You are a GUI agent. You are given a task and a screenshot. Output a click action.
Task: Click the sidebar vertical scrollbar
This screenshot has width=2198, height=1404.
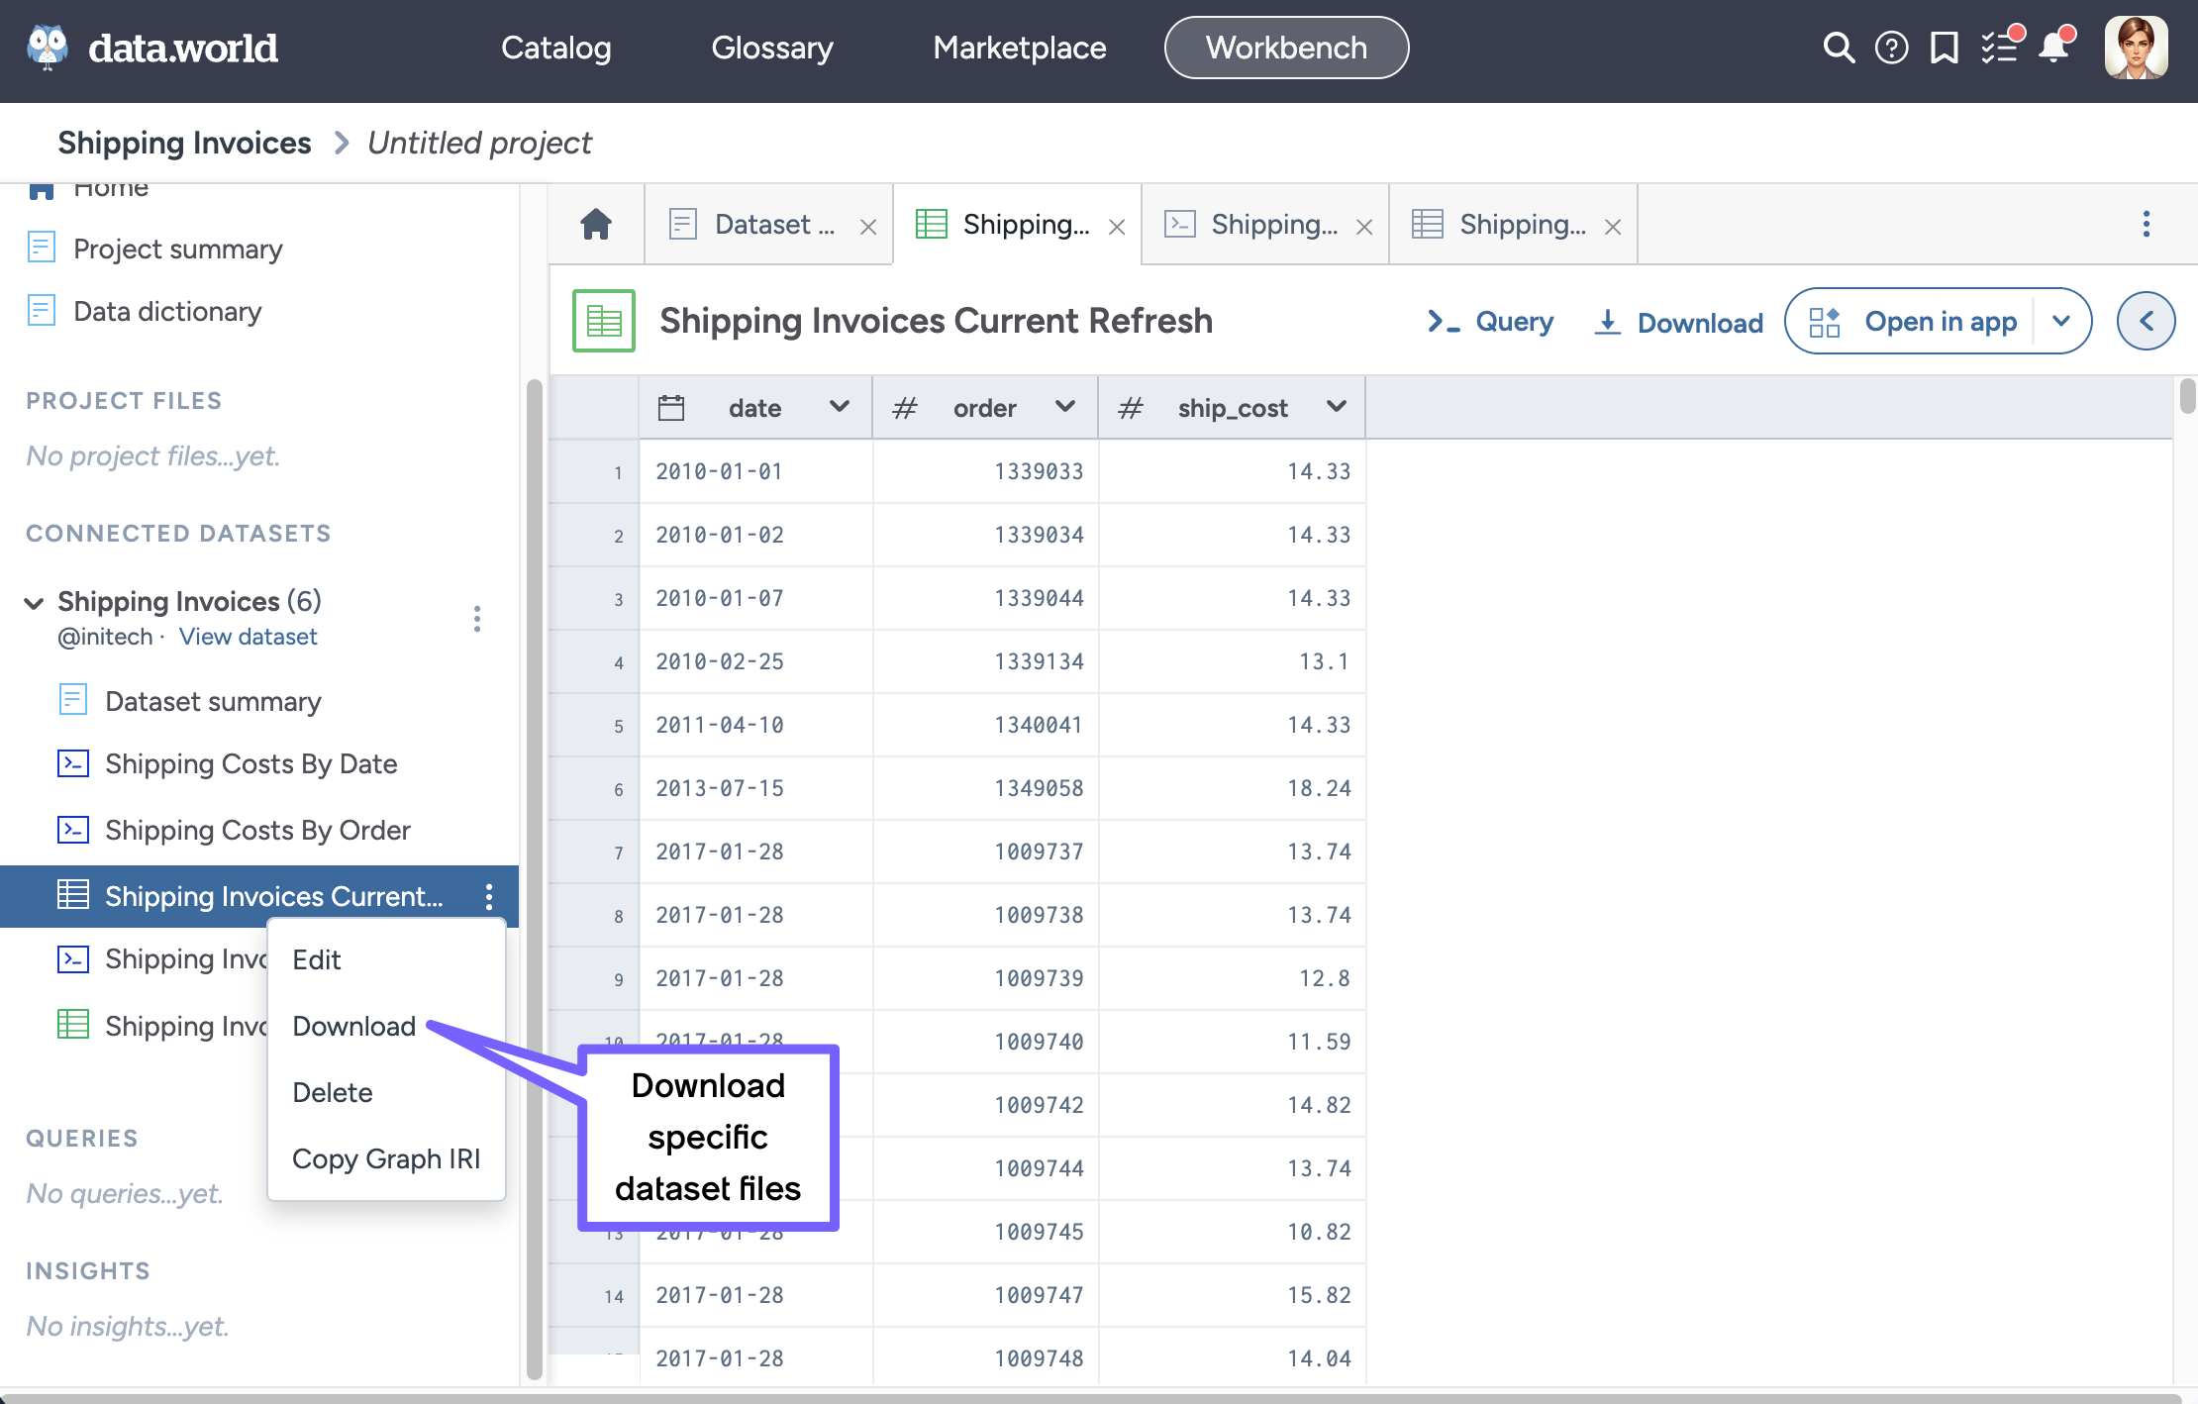point(535,877)
